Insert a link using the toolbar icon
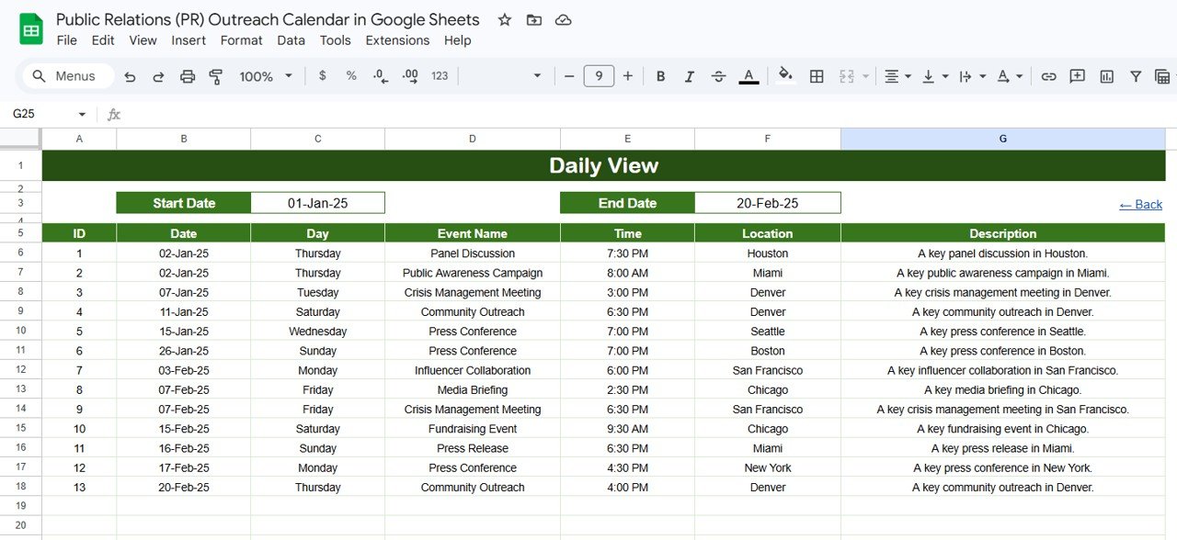Image resolution: width=1177 pixels, height=540 pixels. 1048,76
